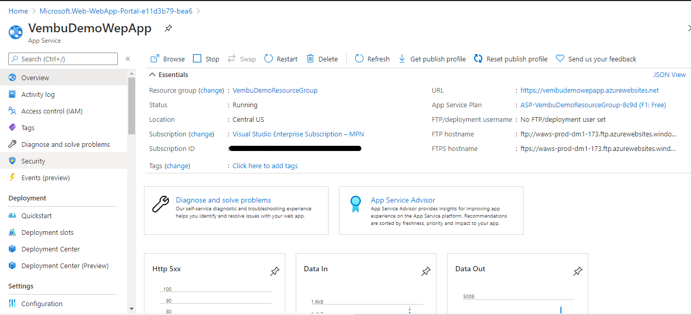
Task: Click the Running status text
Action: coord(245,105)
